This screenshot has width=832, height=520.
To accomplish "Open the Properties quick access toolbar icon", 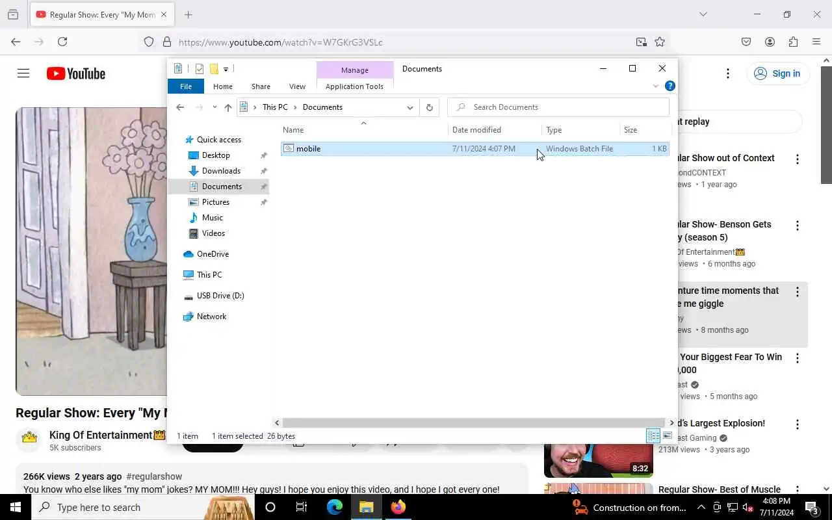I will pos(199,69).
